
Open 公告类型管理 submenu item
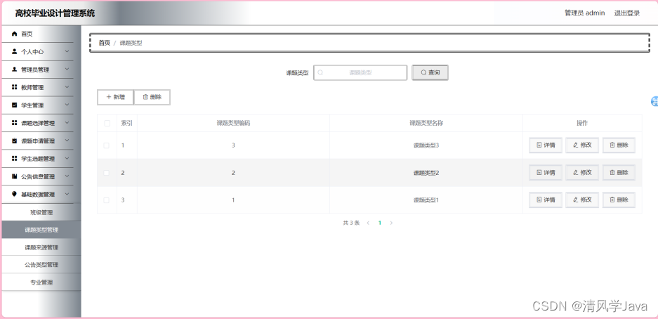point(41,264)
